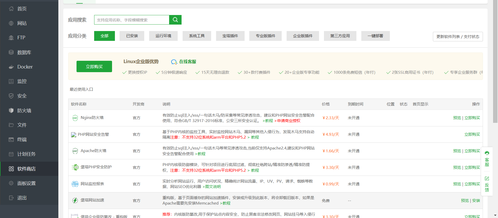Open the 客服 floating support widget
498x218 pixels.
point(487,159)
